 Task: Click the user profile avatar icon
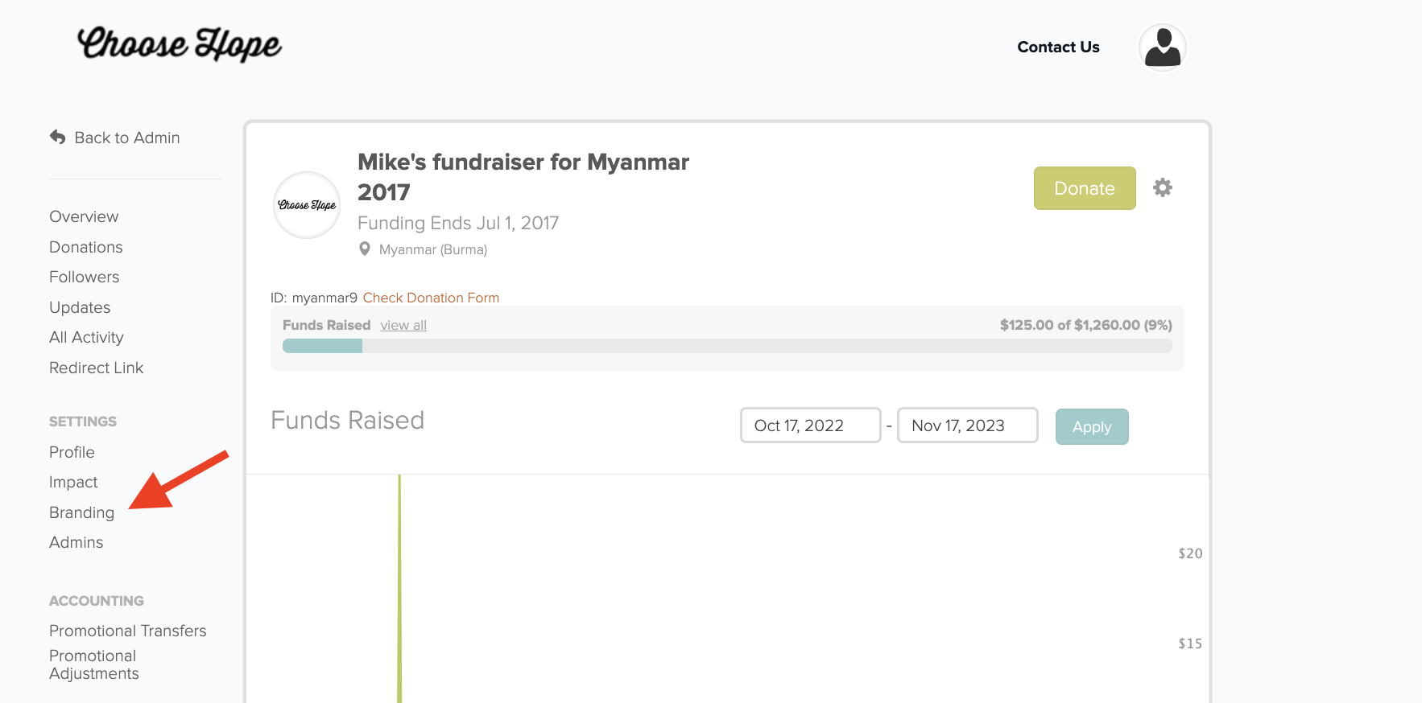(1162, 47)
